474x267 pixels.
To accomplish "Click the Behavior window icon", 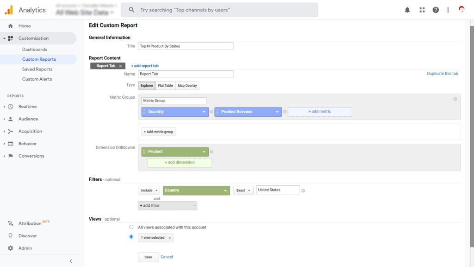I will pyautogui.click(x=11, y=144).
